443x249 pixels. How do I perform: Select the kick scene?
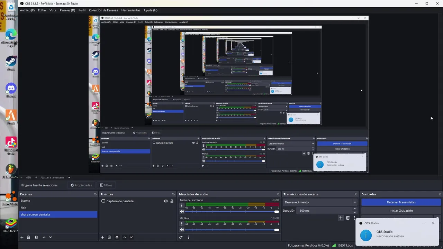click(58, 208)
